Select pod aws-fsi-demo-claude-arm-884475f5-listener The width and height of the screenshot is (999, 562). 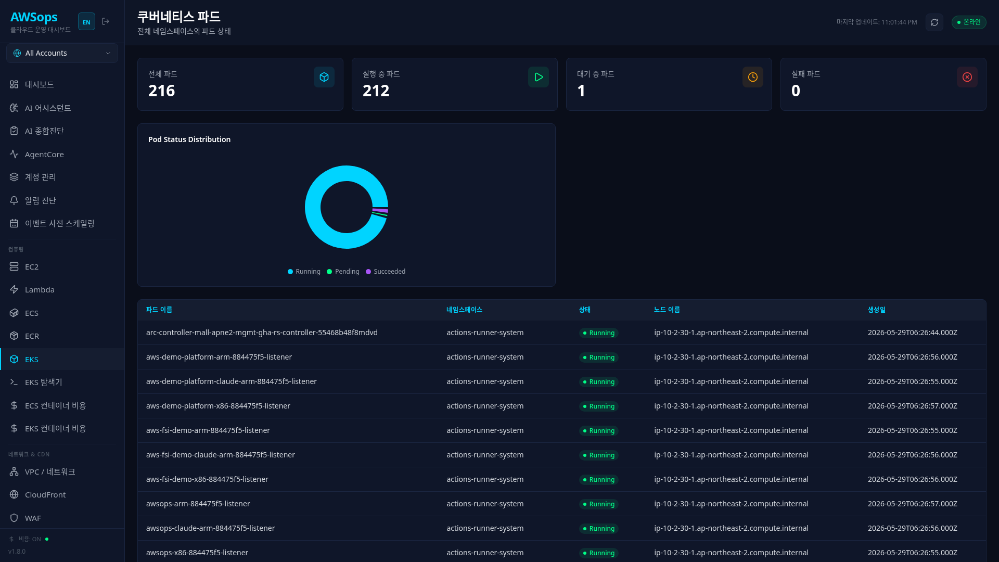pyautogui.click(x=562, y=455)
